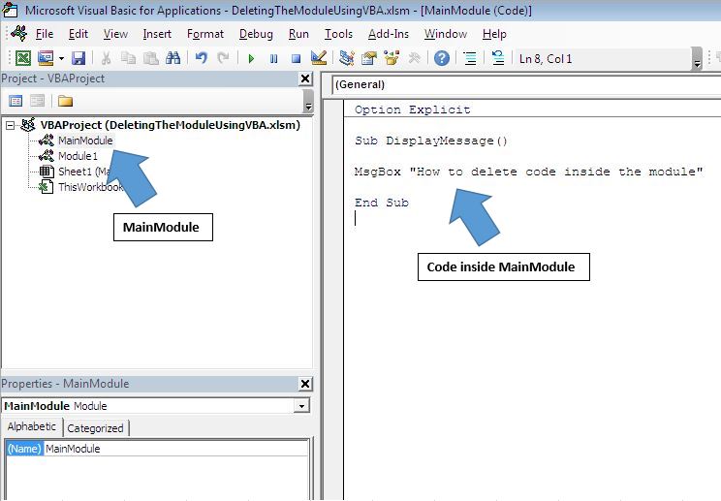Click the Reset stop icon
This screenshot has height=501, width=721.
(297, 59)
